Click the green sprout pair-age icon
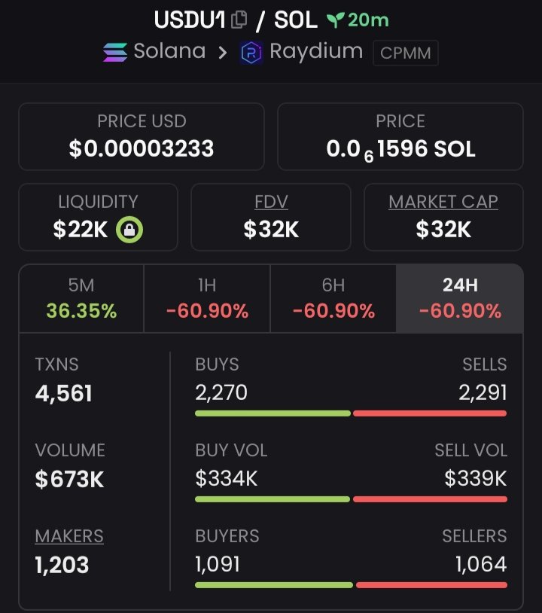Image resolution: width=542 pixels, height=613 pixels. pyautogui.click(x=336, y=20)
